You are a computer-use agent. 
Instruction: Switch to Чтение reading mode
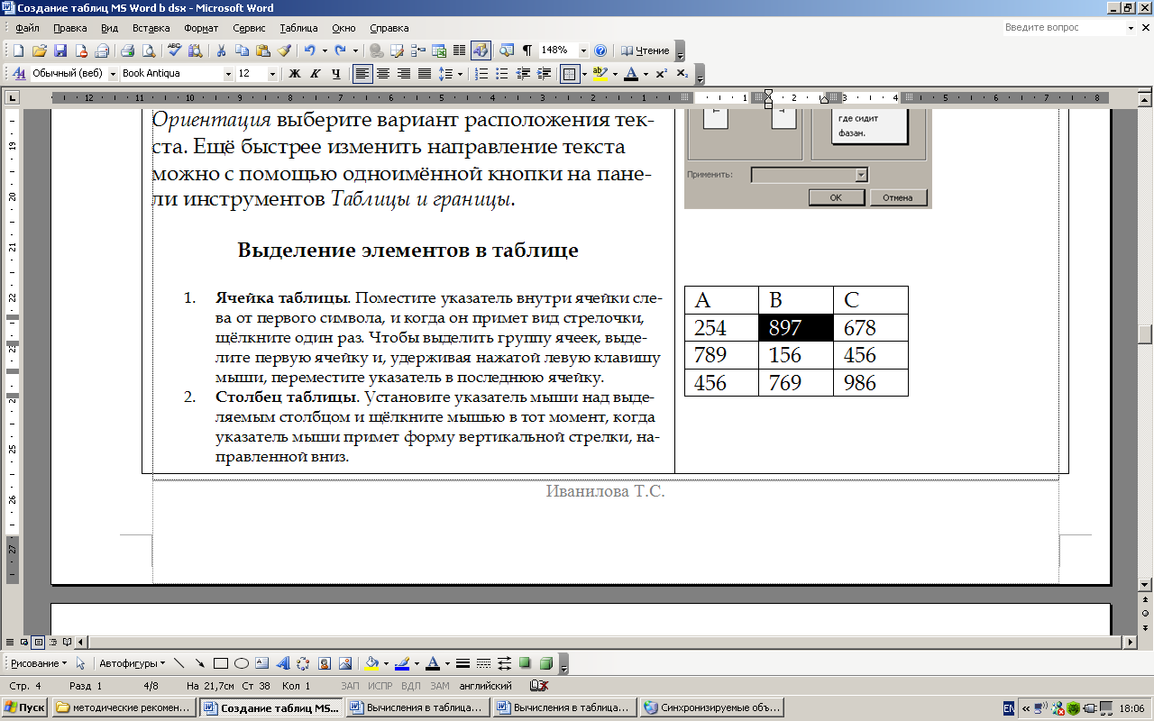646,50
